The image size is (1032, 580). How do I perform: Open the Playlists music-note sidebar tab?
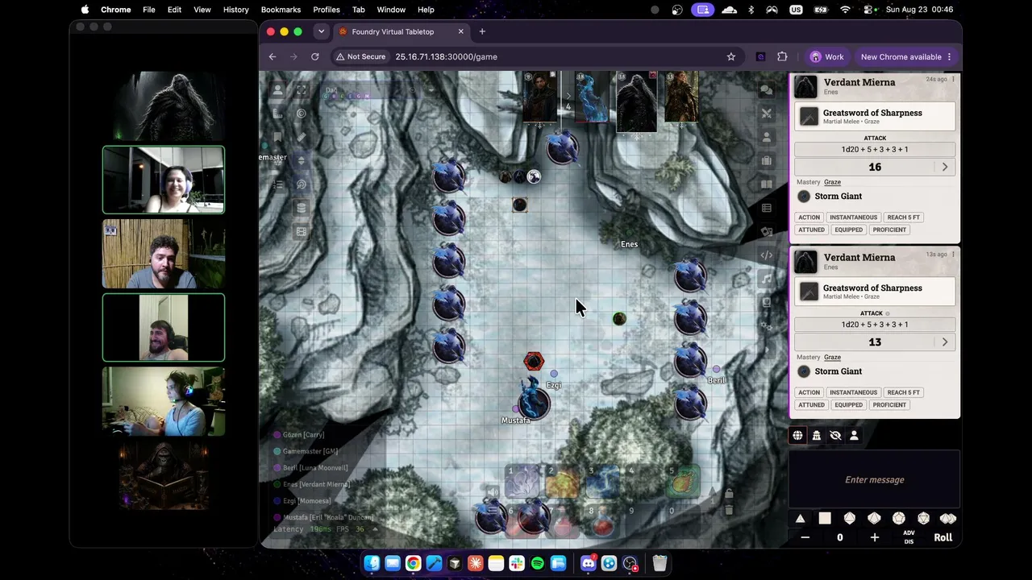tap(767, 279)
